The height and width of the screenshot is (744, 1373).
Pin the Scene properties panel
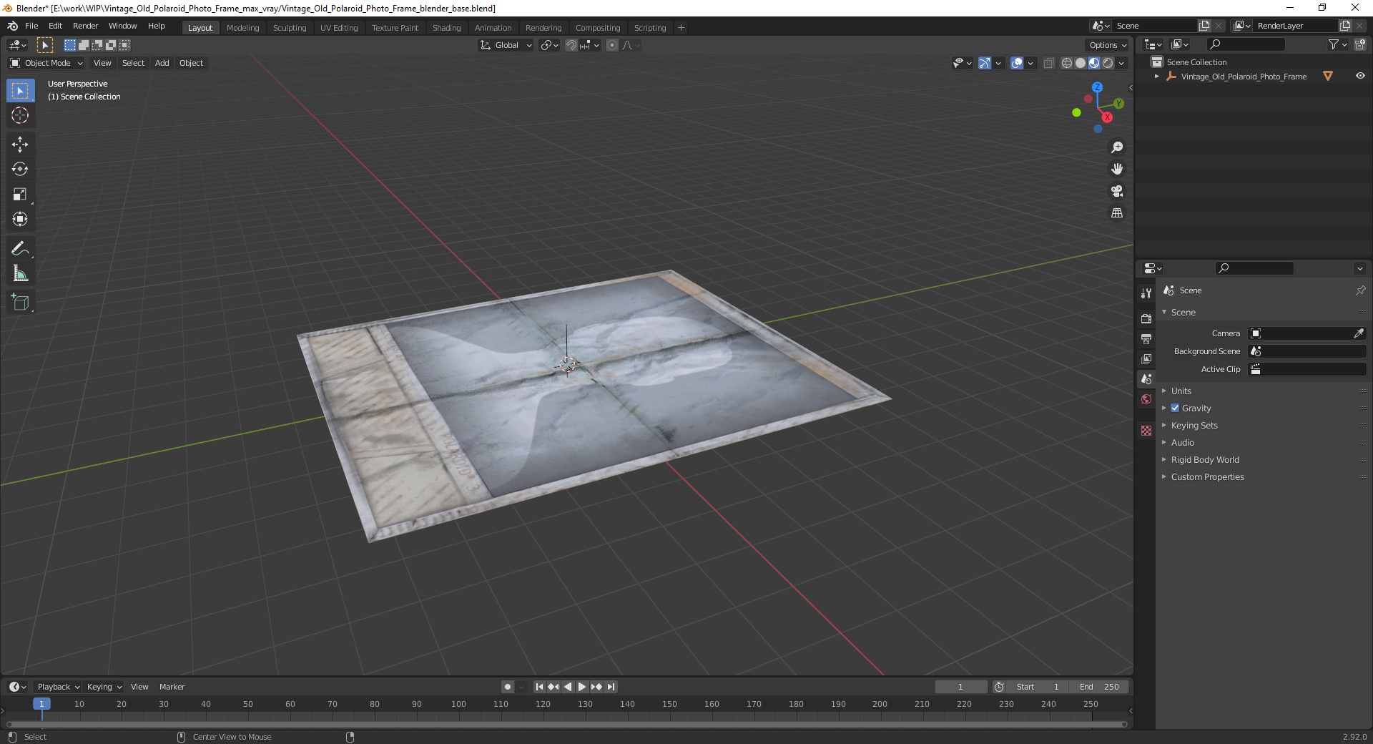click(x=1360, y=290)
